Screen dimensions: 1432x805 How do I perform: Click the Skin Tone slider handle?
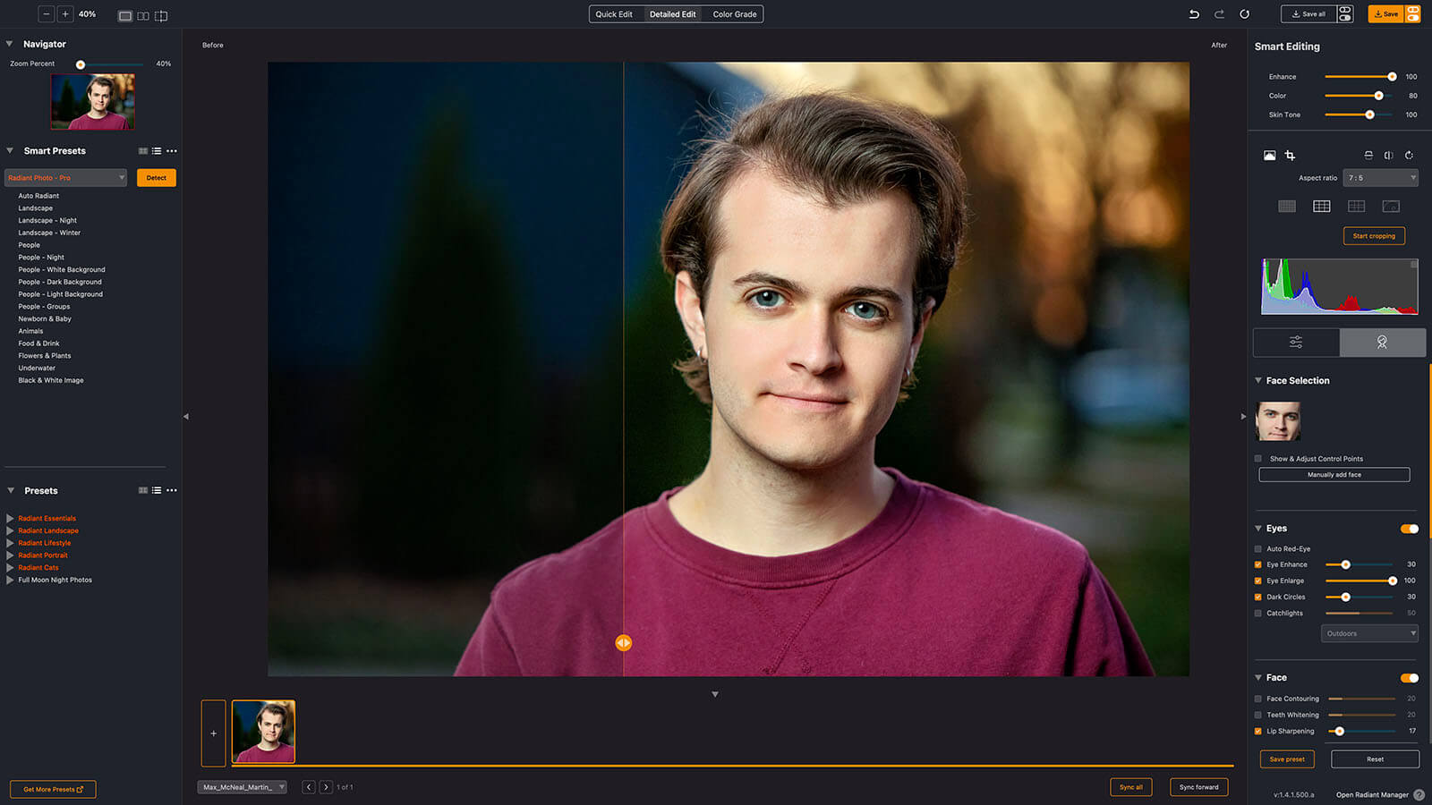coord(1369,114)
